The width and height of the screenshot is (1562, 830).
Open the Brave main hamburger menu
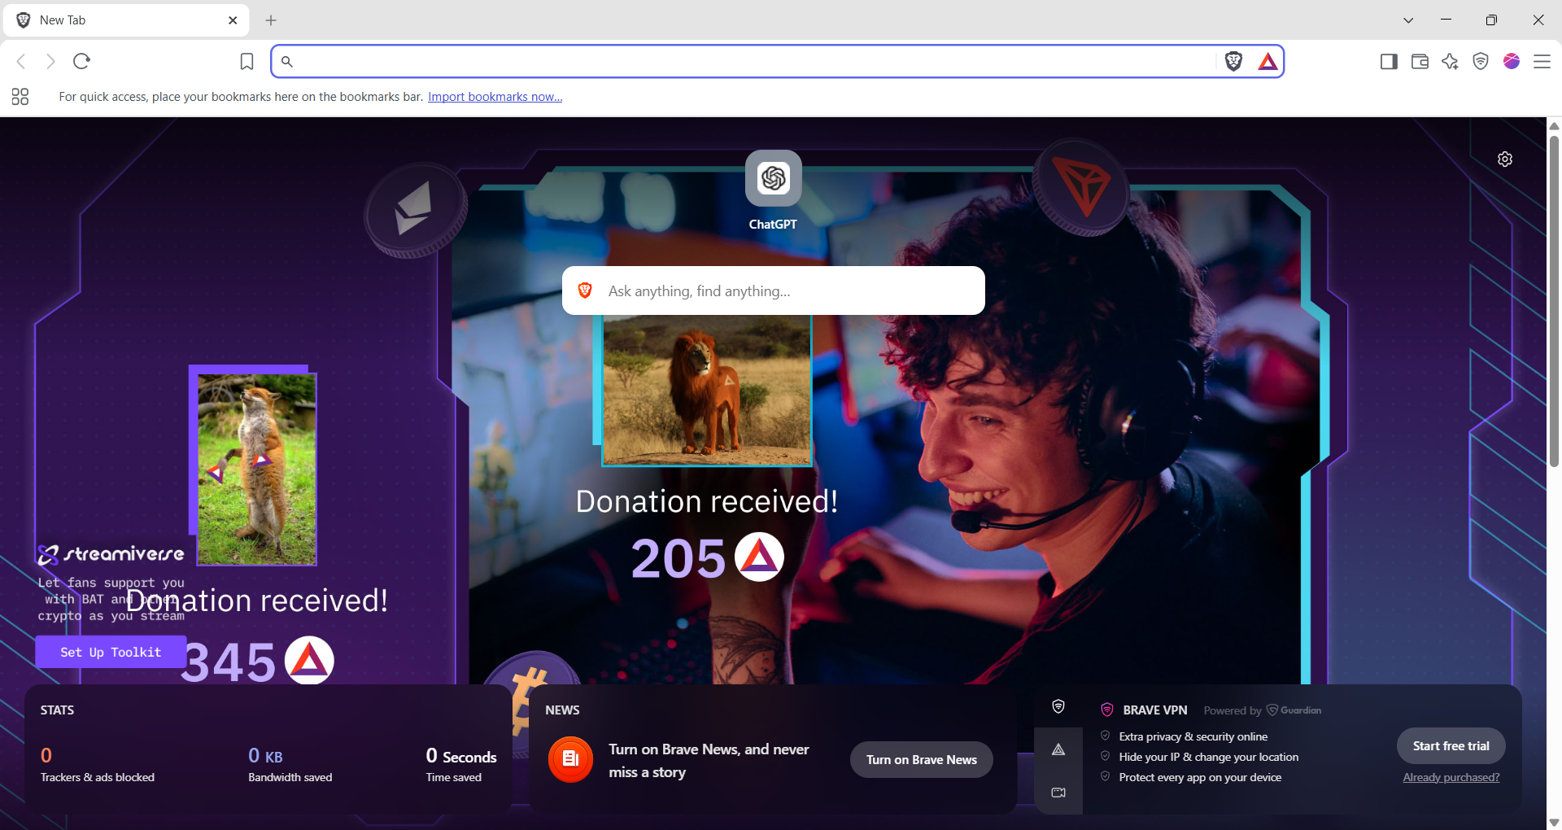pos(1542,61)
